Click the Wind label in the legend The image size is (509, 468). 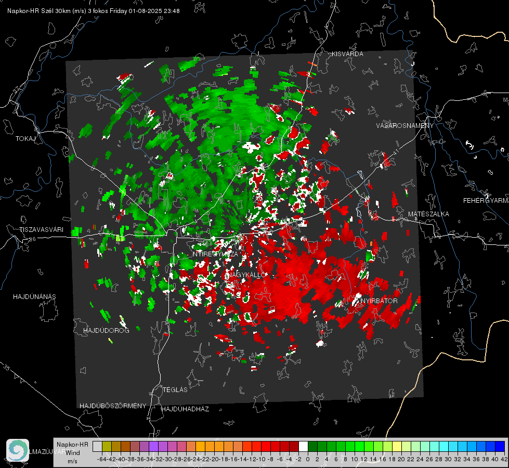coord(73,453)
